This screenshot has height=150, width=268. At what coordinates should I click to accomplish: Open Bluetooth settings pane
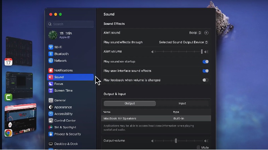(61, 54)
